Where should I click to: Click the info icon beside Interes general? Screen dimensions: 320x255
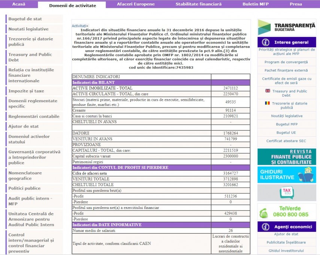coord(266,42)
